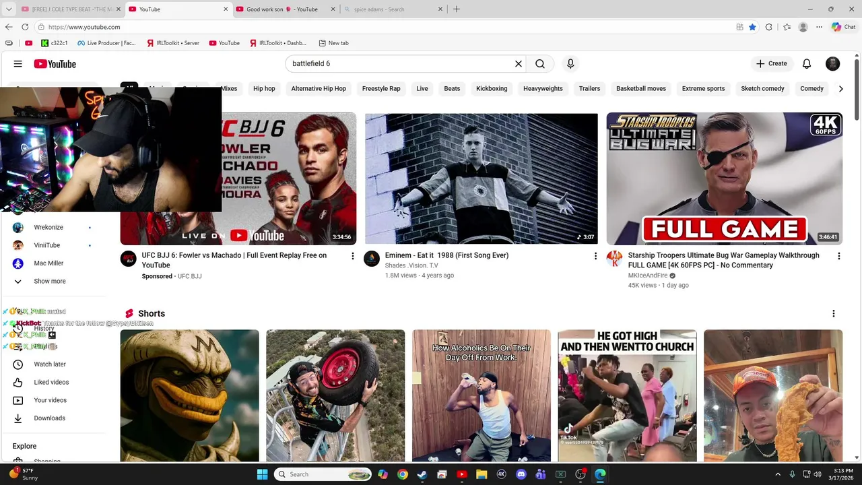The height and width of the screenshot is (485, 862).
Task: Close the active YouTube browser tab
Action: click(x=226, y=9)
